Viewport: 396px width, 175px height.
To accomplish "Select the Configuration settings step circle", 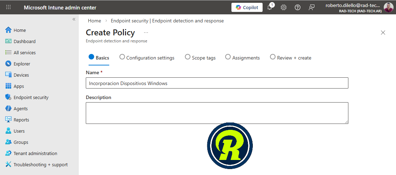I will click(122, 57).
